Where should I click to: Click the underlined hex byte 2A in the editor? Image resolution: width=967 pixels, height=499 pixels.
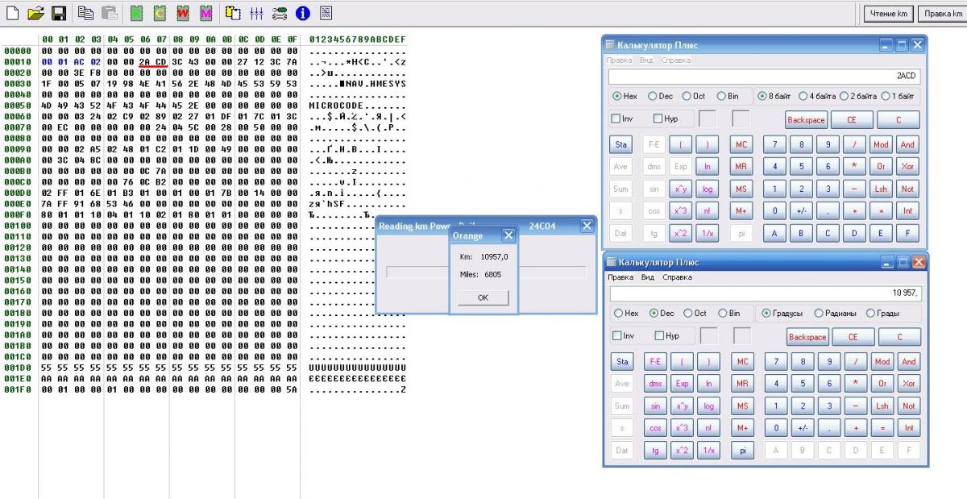pyautogui.click(x=144, y=61)
